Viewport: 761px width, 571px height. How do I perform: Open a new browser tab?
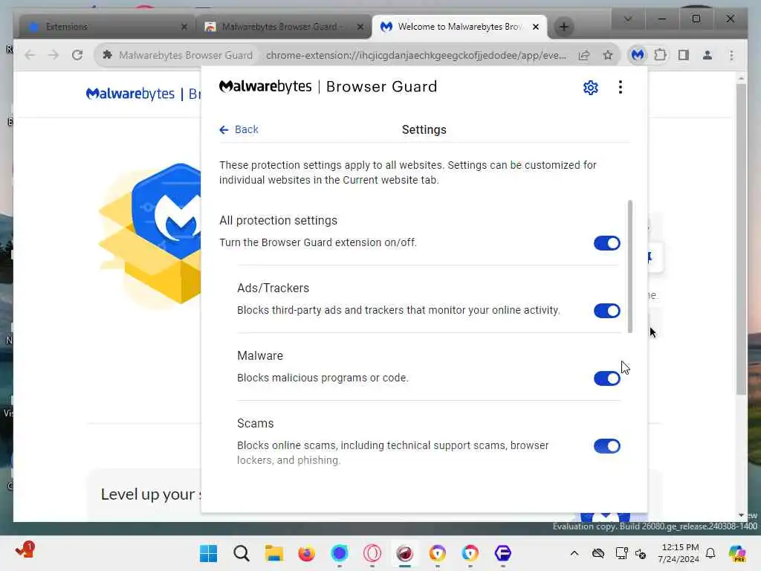tap(563, 27)
